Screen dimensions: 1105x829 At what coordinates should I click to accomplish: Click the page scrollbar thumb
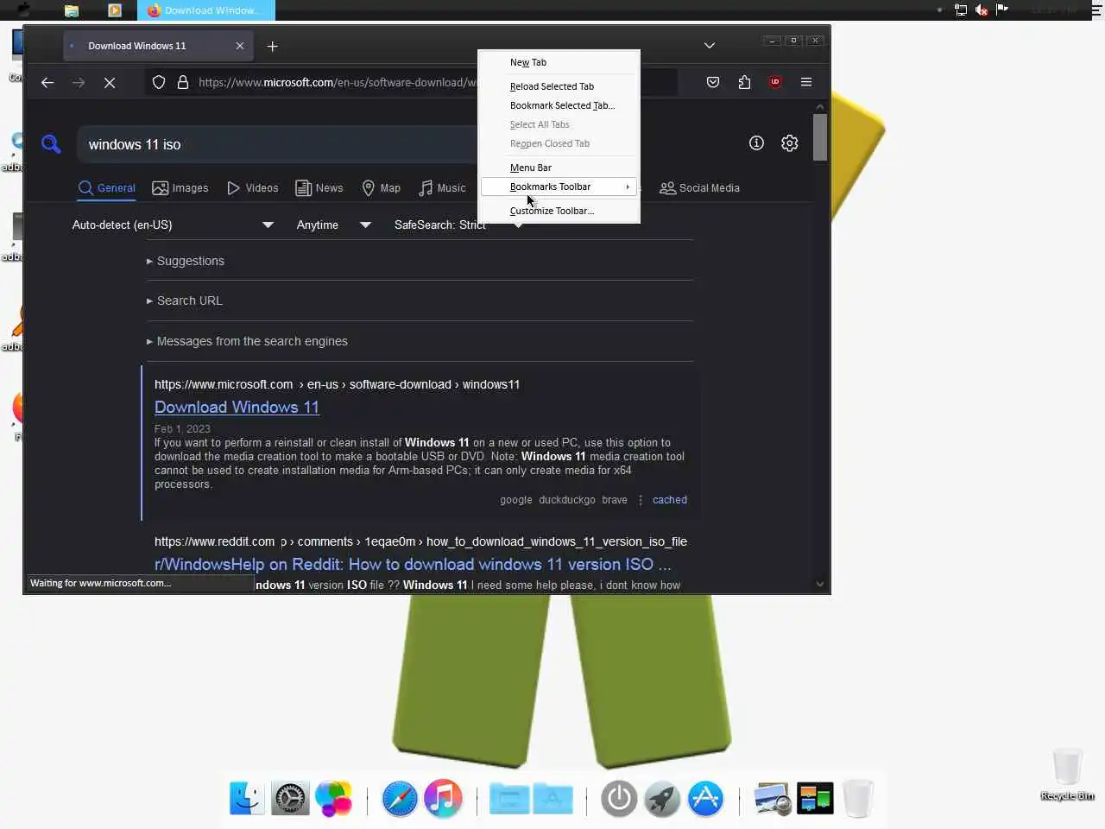click(820, 136)
